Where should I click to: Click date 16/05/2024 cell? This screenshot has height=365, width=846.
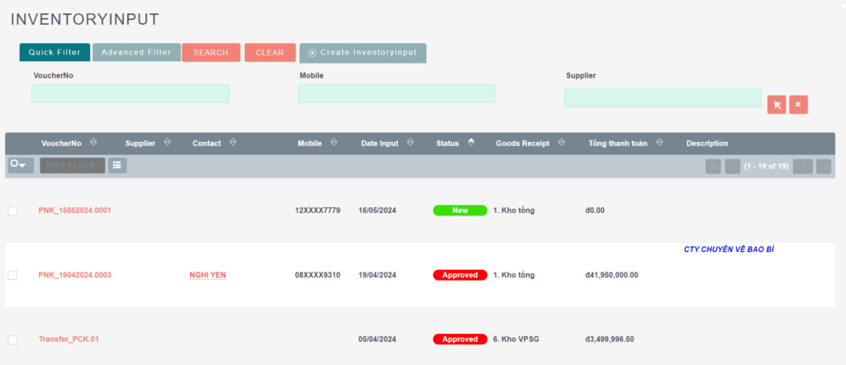click(x=377, y=211)
